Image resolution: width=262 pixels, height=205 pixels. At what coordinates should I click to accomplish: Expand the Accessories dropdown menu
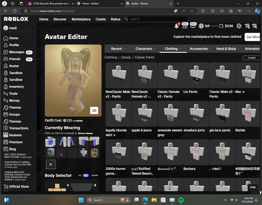(200, 49)
